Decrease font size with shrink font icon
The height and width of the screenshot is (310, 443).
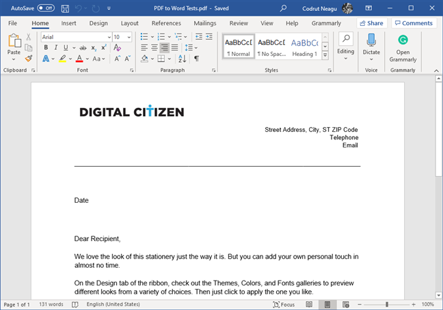coord(127,59)
